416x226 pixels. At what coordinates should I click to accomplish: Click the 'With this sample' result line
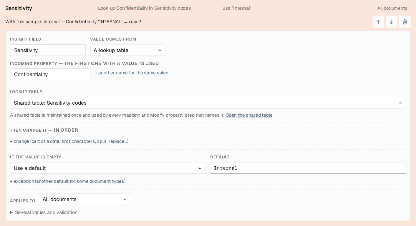(73, 22)
